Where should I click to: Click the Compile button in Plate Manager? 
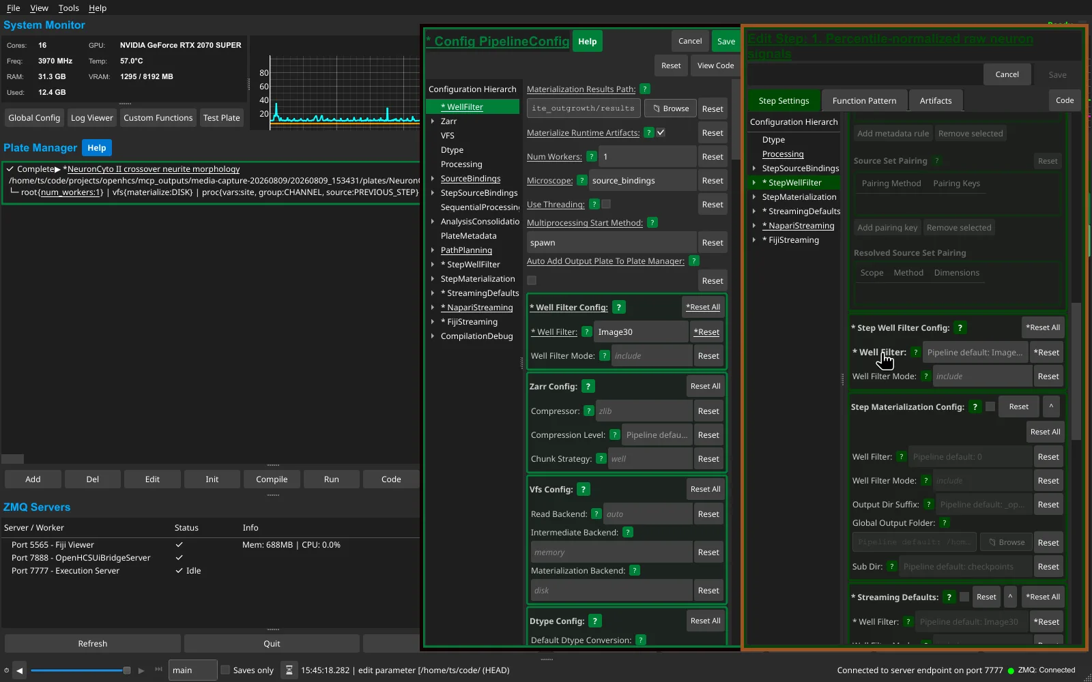pyautogui.click(x=272, y=479)
